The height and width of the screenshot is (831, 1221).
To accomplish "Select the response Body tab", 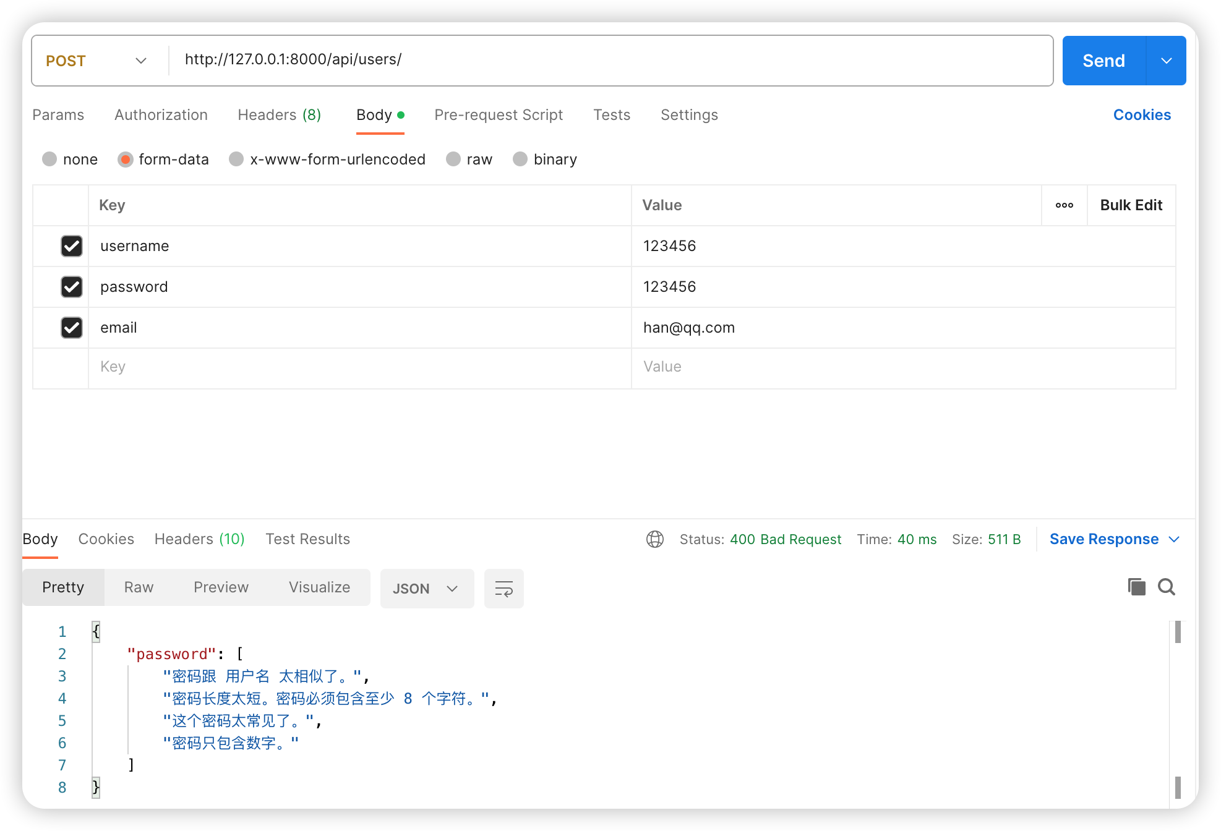I will (x=40, y=539).
